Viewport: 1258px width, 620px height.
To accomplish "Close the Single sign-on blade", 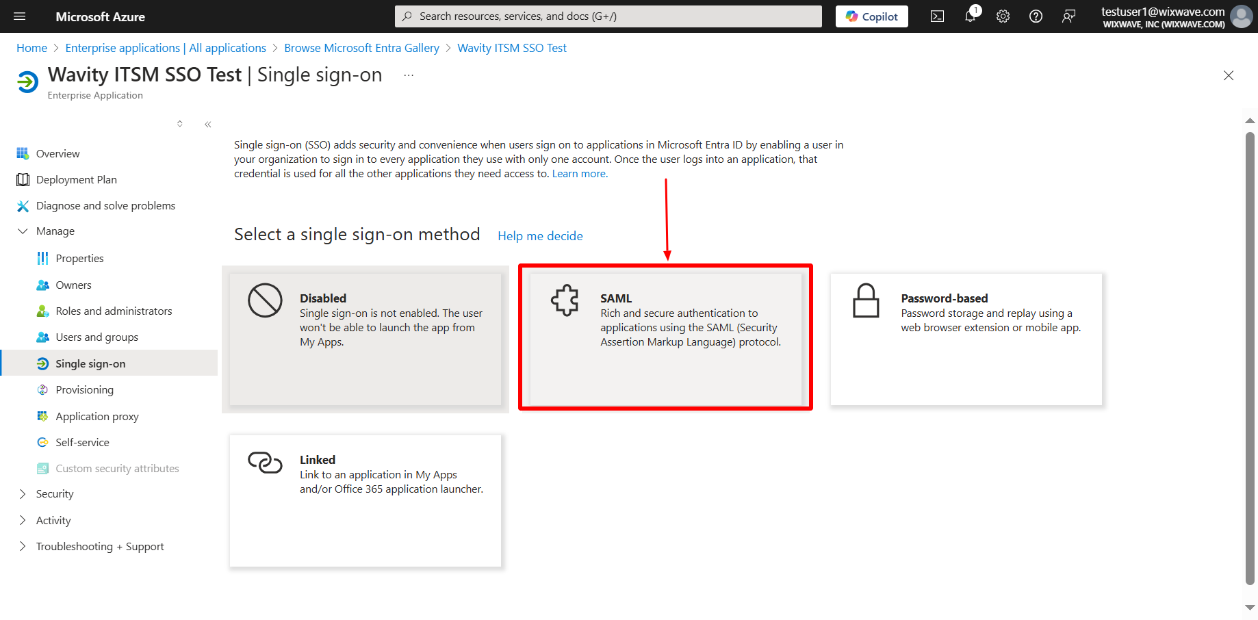I will 1229,75.
